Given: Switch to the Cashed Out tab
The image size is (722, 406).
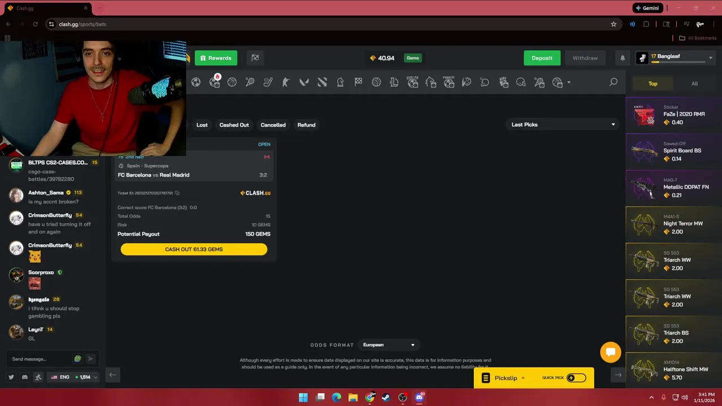Looking at the screenshot, I should tap(234, 125).
